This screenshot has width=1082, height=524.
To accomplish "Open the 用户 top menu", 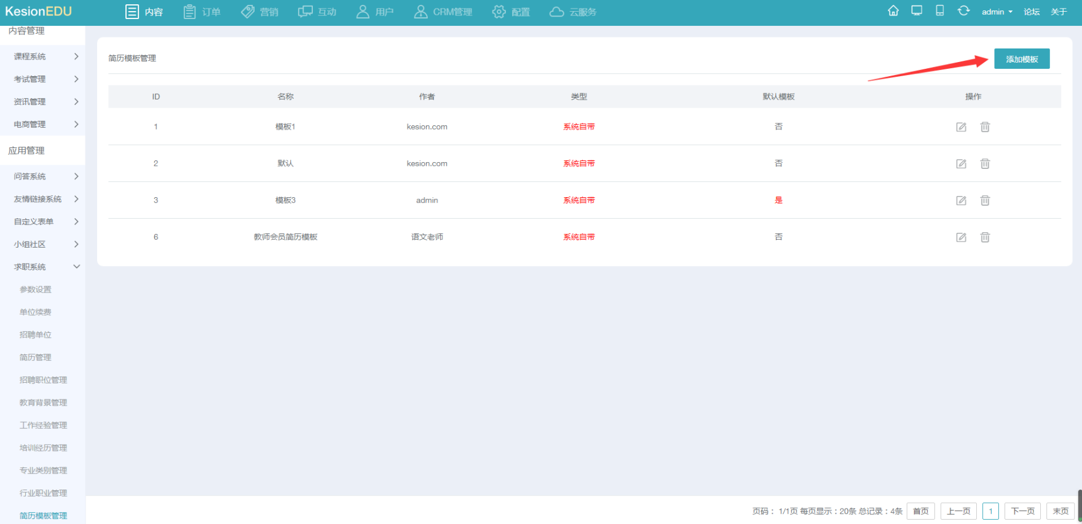I will (375, 12).
